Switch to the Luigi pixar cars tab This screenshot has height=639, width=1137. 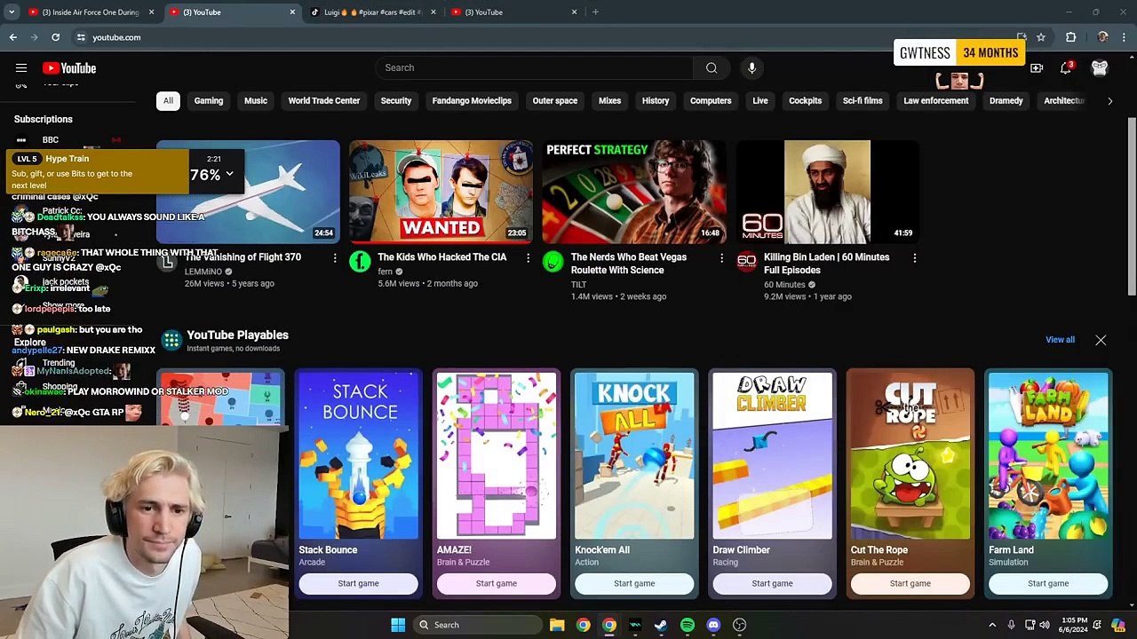point(373,12)
